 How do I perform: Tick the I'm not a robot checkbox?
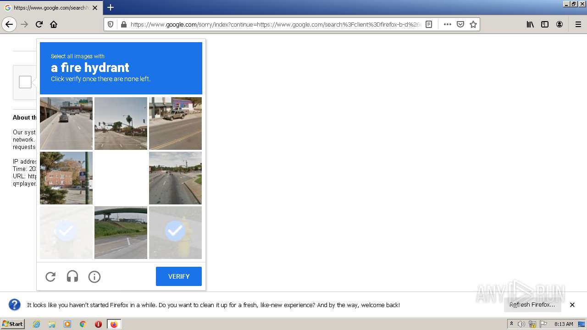pos(25,82)
